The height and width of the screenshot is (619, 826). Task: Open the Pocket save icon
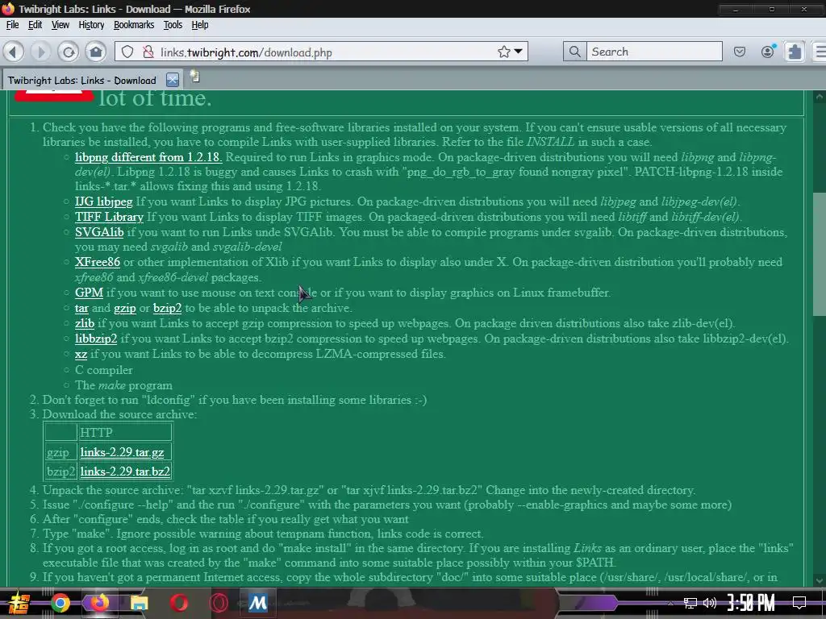[x=740, y=52]
